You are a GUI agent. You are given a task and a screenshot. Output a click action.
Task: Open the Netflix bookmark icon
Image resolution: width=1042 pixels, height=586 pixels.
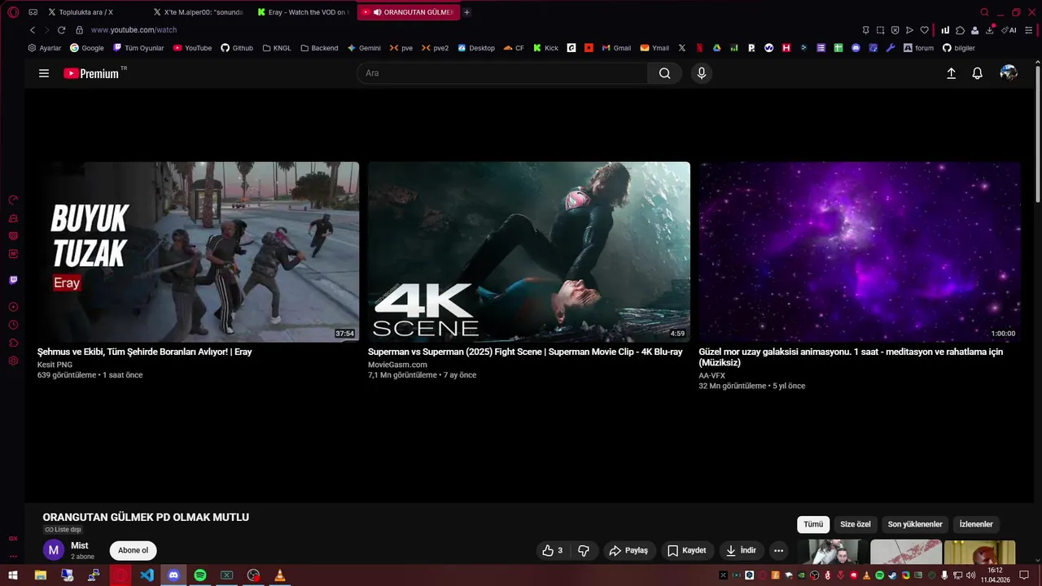[699, 48]
